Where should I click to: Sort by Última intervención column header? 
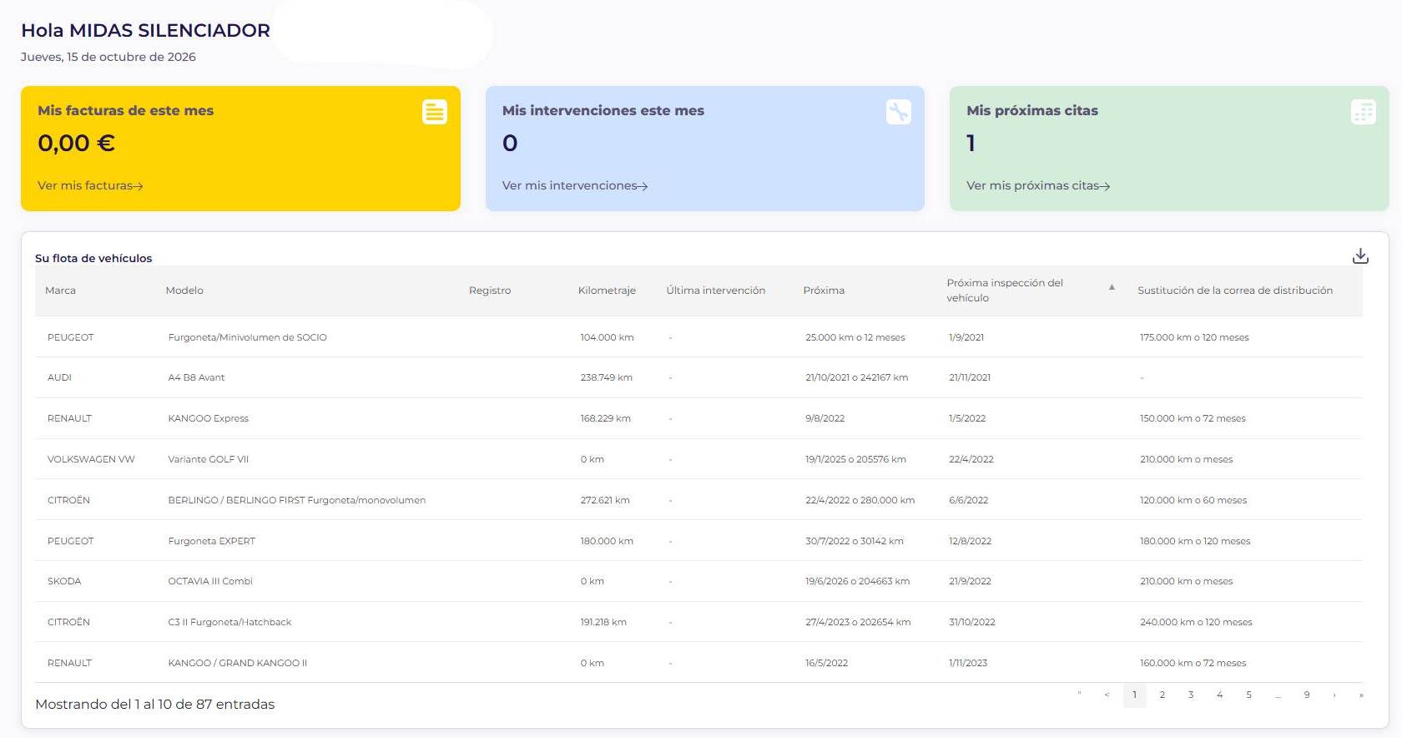click(x=715, y=291)
